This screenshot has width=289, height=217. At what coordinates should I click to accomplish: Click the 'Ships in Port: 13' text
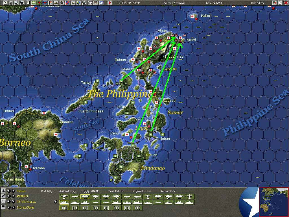[x=142, y=191]
